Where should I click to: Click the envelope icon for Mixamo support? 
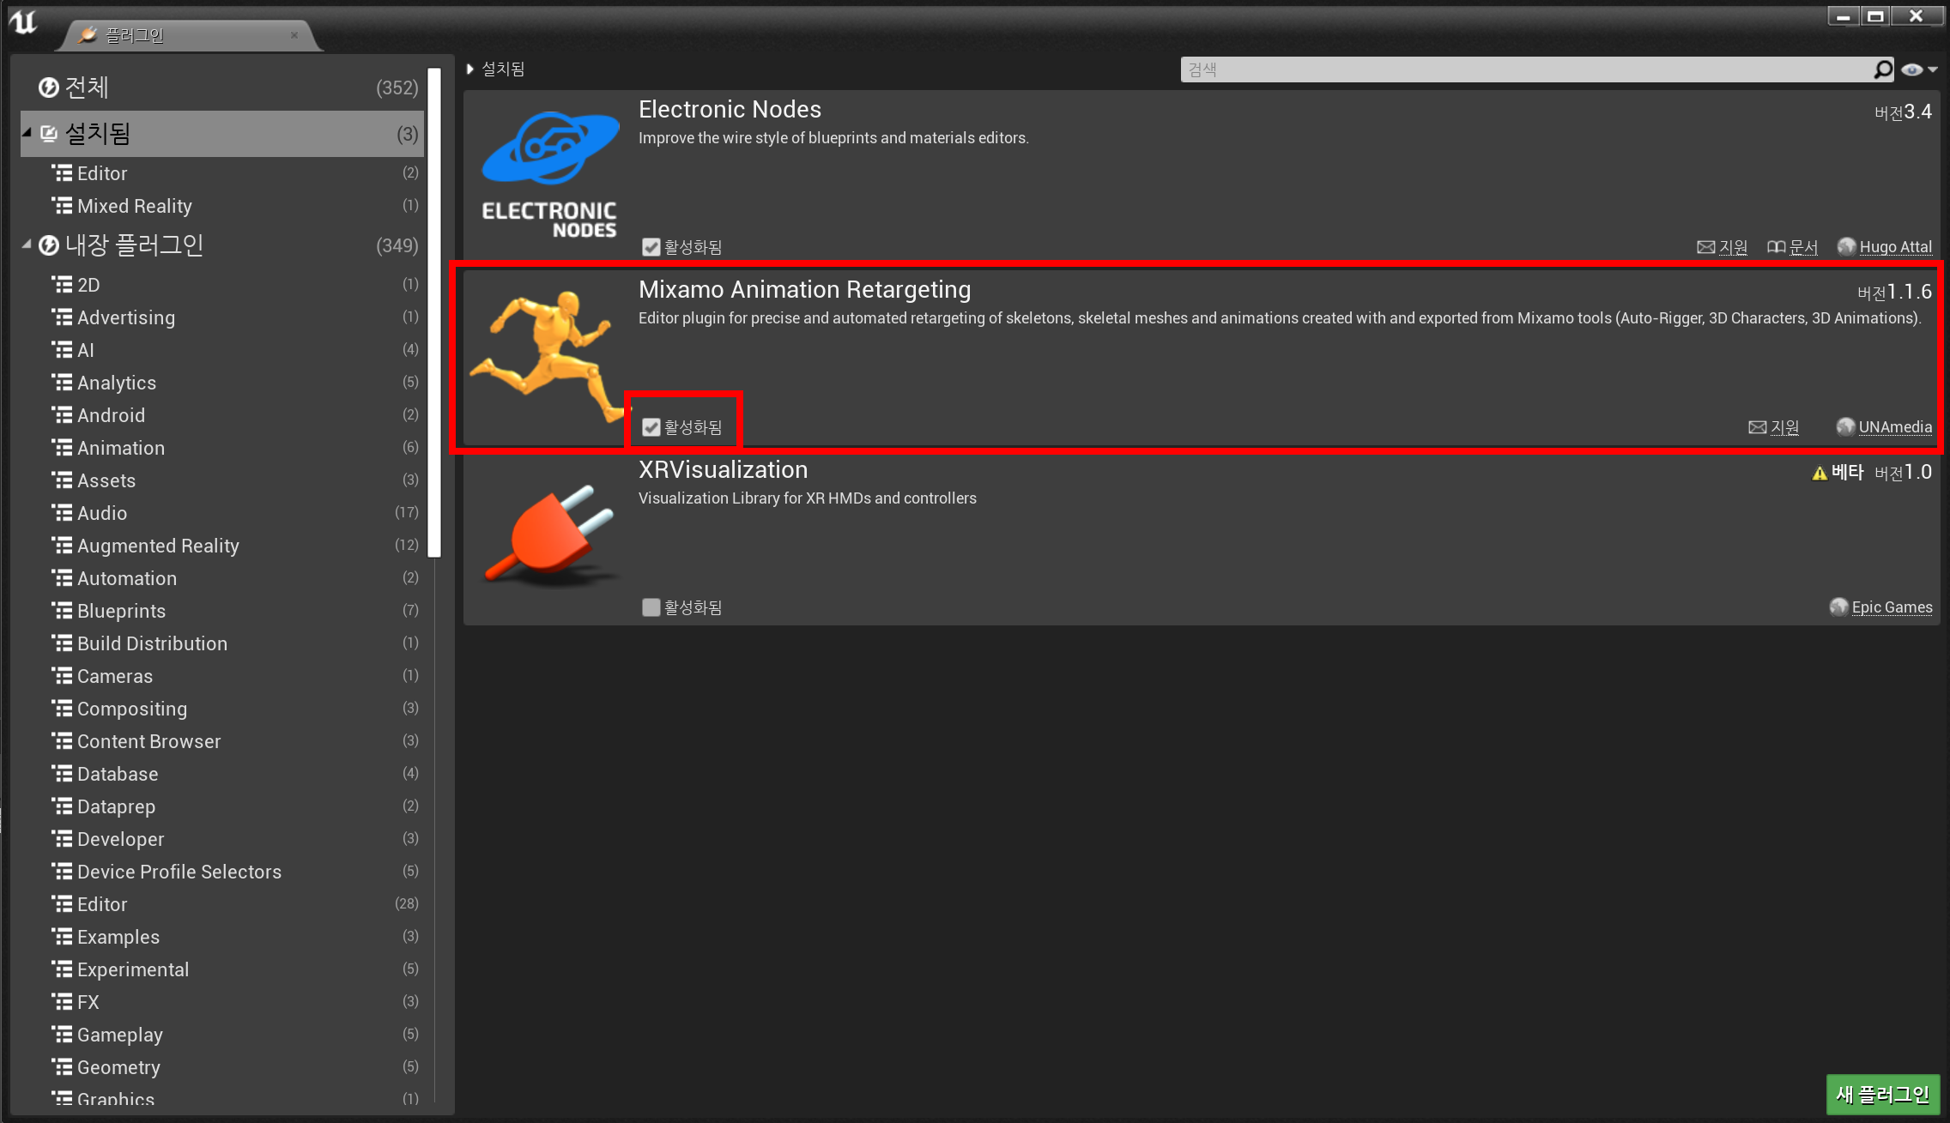click(x=1757, y=427)
